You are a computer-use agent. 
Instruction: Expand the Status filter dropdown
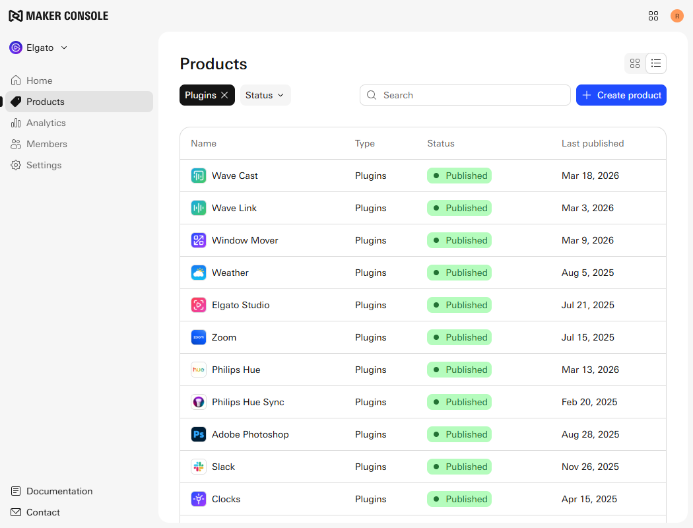tap(265, 95)
